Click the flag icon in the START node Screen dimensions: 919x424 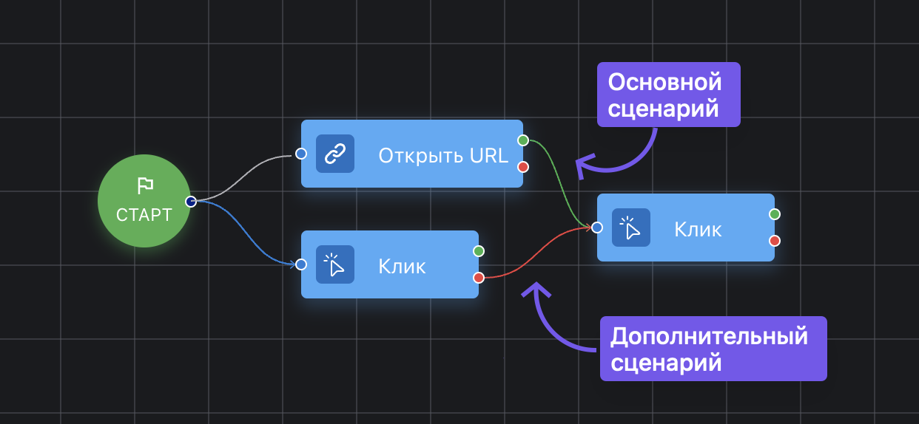(144, 185)
